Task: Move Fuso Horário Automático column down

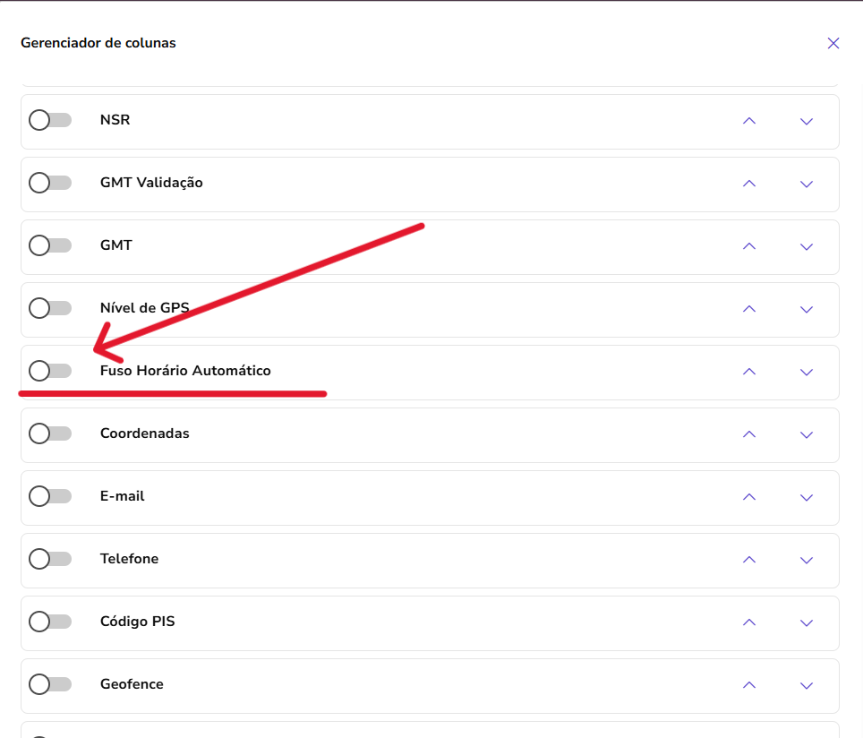Action: (x=807, y=372)
